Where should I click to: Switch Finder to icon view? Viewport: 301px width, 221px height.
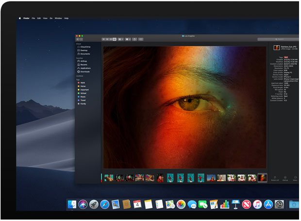point(103,39)
